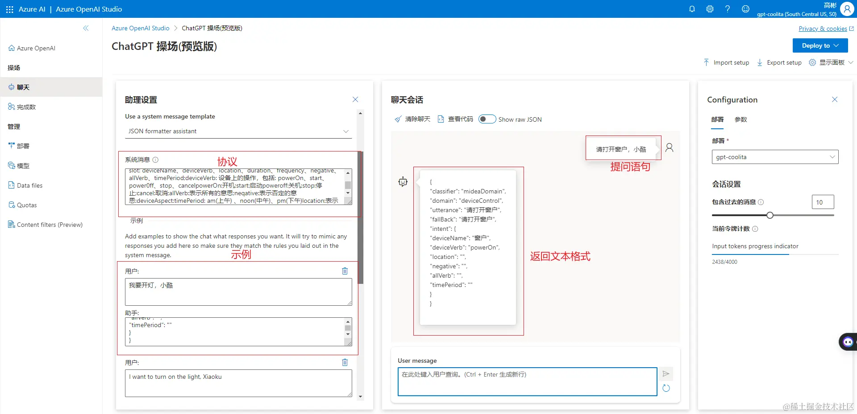Go to Azure OpenAI home
Image resolution: width=857 pixels, height=414 pixels.
(x=32, y=48)
